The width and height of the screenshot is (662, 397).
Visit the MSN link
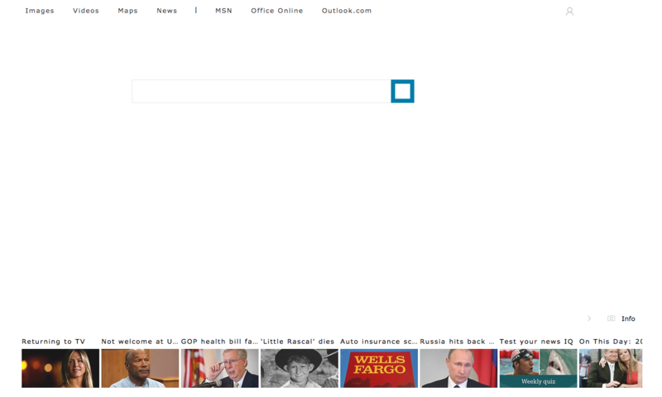[223, 11]
